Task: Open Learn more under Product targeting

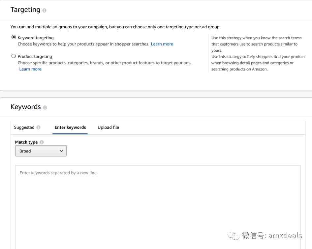Action: pyautogui.click(x=30, y=69)
